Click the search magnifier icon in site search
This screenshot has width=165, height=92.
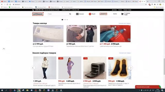70,14
